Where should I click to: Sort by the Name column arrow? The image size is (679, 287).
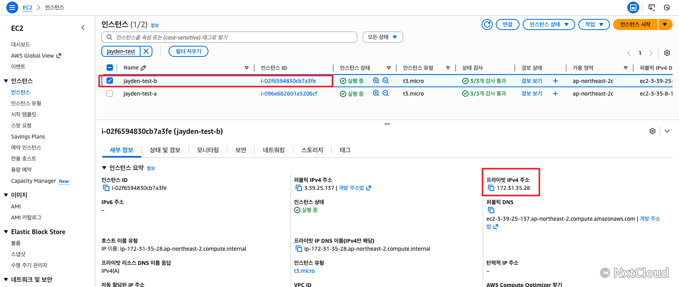[x=247, y=68]
